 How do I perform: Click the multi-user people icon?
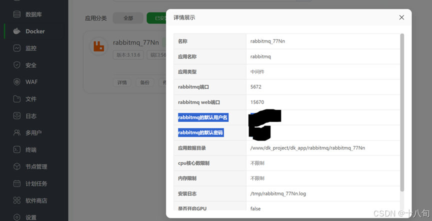click(x=17, y=133)
